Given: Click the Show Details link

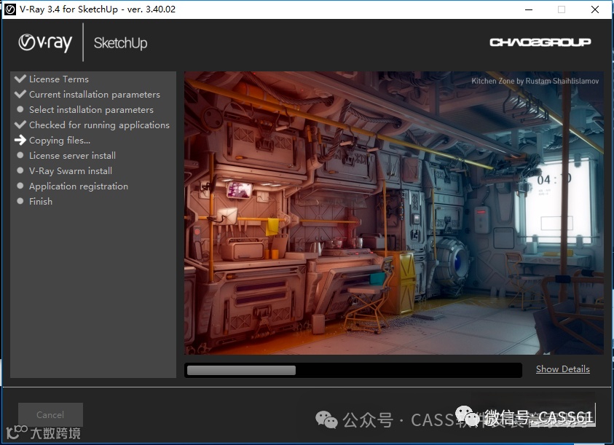Looking at the screenshot, I should point(563,369).
